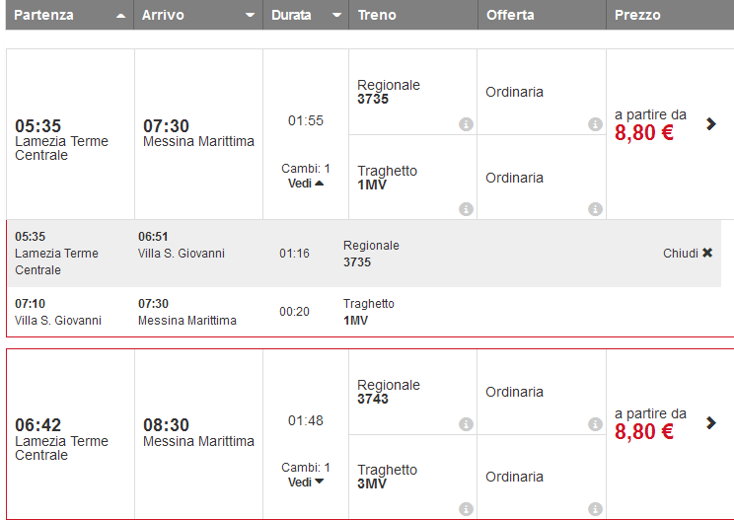Open price arrow for 05:35 departure

[711, 123]
